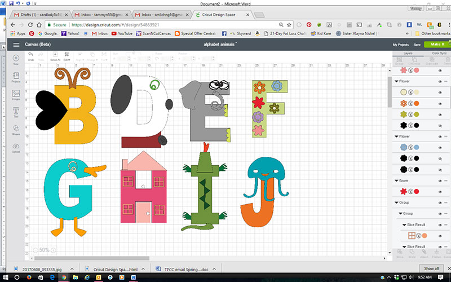
Task: Click the Windows Start button
Action: pyautogui.click(x=6, y=277)
